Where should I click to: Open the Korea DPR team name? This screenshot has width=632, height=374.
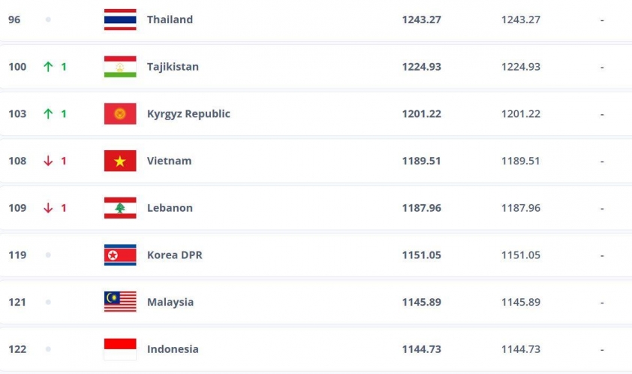[x=174, y=255]
